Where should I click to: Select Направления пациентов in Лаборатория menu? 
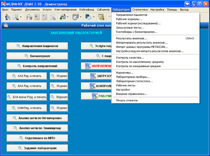pos(155,15)
